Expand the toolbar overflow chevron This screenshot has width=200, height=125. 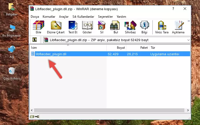pos(189,21)
